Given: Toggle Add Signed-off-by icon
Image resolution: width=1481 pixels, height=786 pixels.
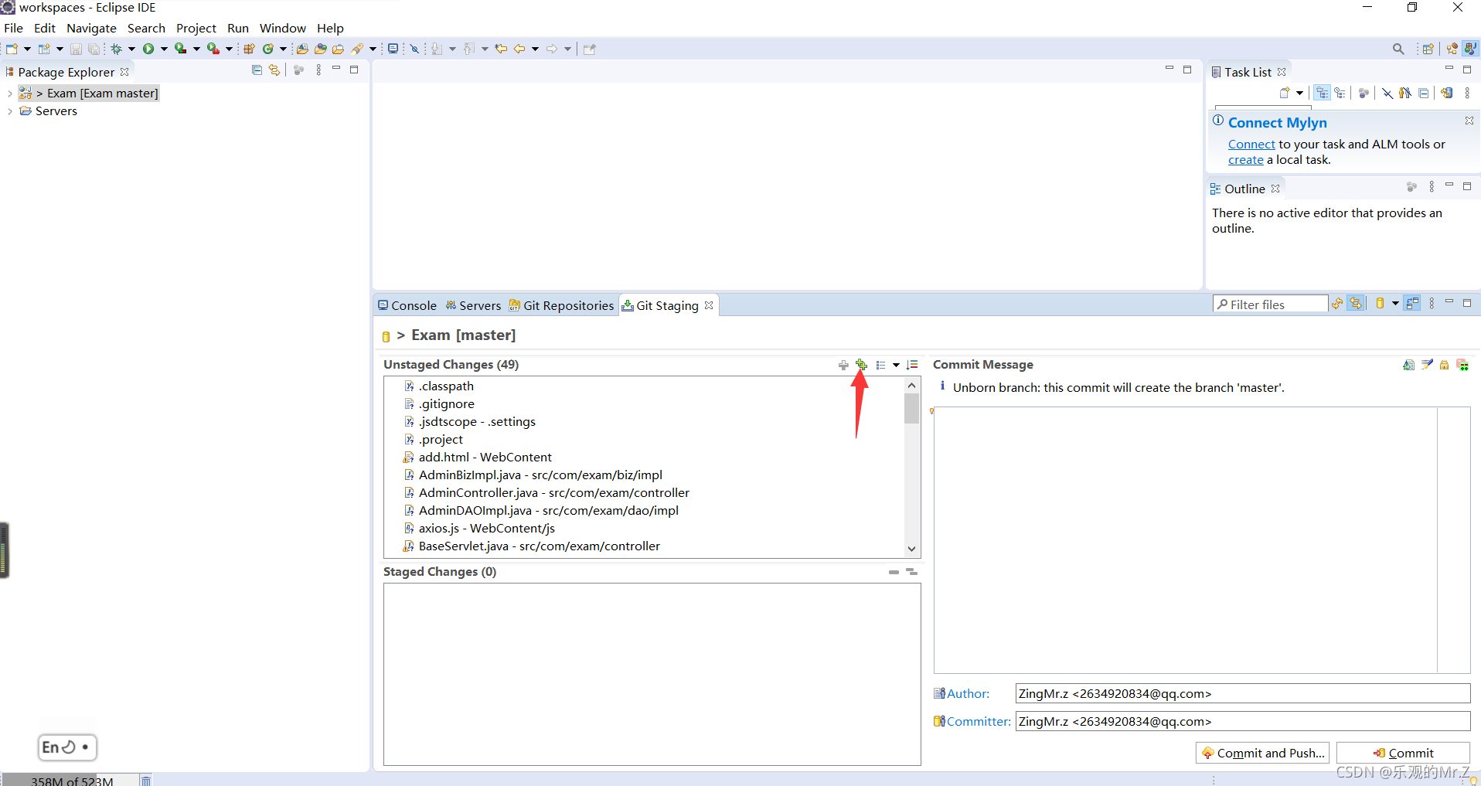Looking at the screenshot, I should [x=1427, y=365].
